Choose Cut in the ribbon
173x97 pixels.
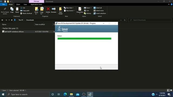(23, 8)
